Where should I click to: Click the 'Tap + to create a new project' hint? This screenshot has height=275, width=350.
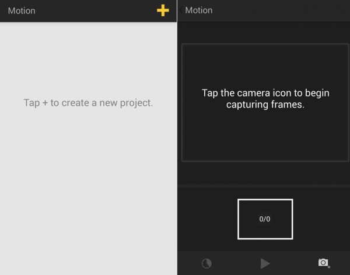[x=89, y=103]
